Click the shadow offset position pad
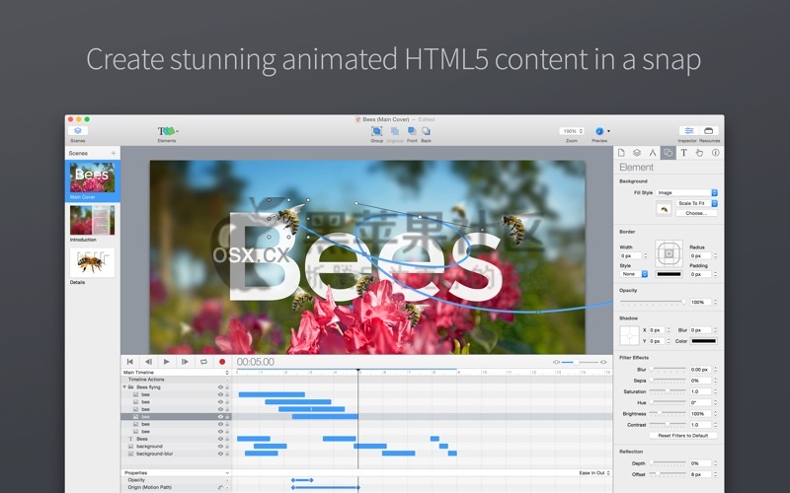Screen dimensions: 790x493 coord(629,335)
